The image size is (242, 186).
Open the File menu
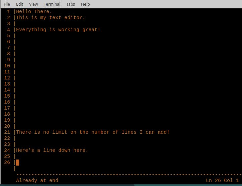pos(7,4)
